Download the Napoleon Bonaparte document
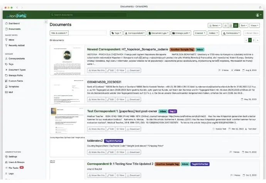 pyautogui.click(x=133, y=71)
